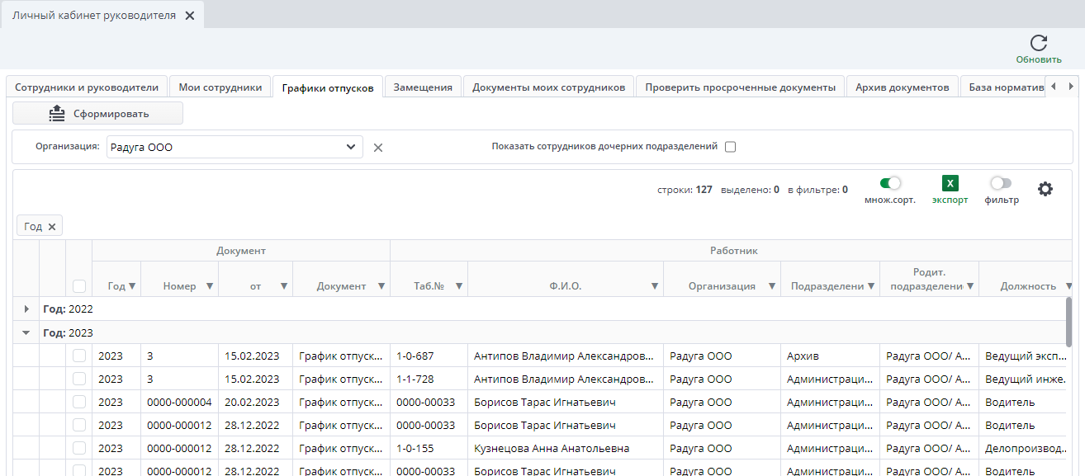Open filter menu for Ф.И.О. column

pyautogui.click(x=655, y=286)
